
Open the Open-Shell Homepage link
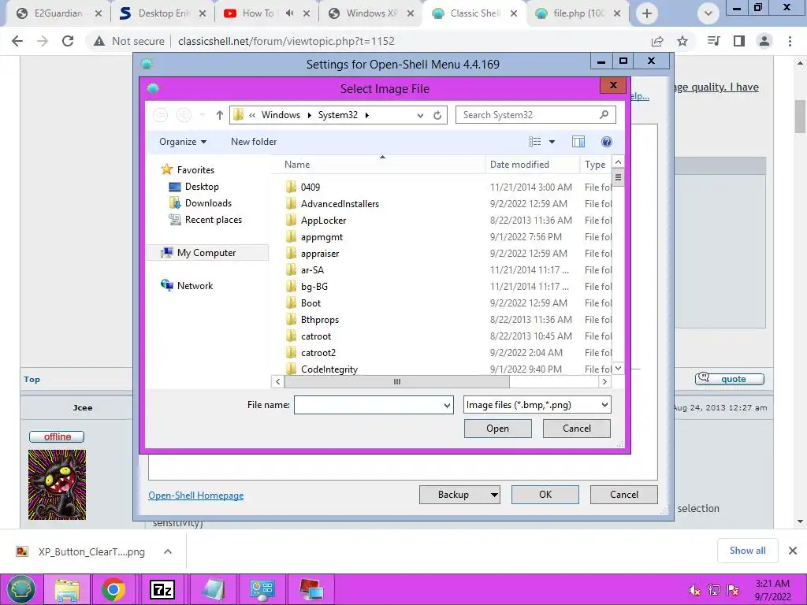coord(196,496)
